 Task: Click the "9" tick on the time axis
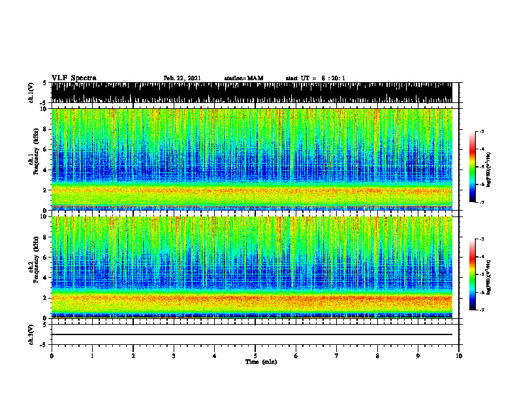418,355
